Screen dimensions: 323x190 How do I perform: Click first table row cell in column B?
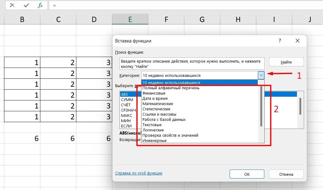tap(22, 62)
